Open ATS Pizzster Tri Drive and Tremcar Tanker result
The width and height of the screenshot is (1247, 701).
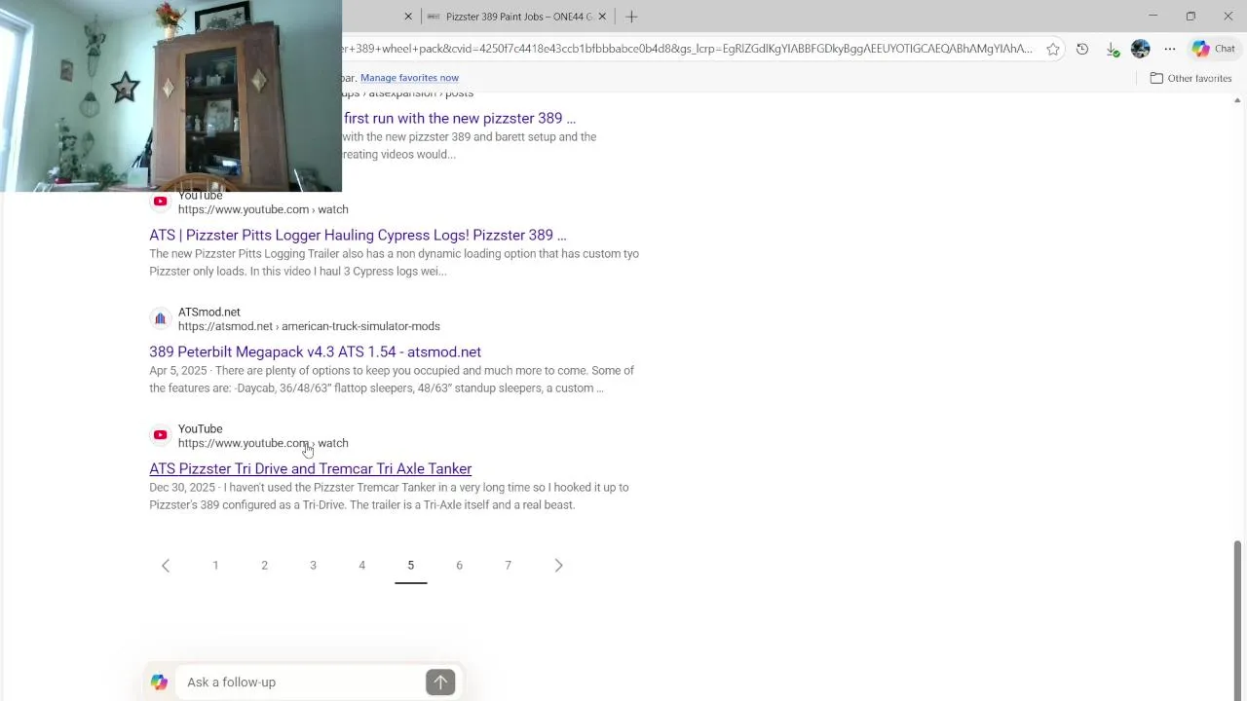310,468
